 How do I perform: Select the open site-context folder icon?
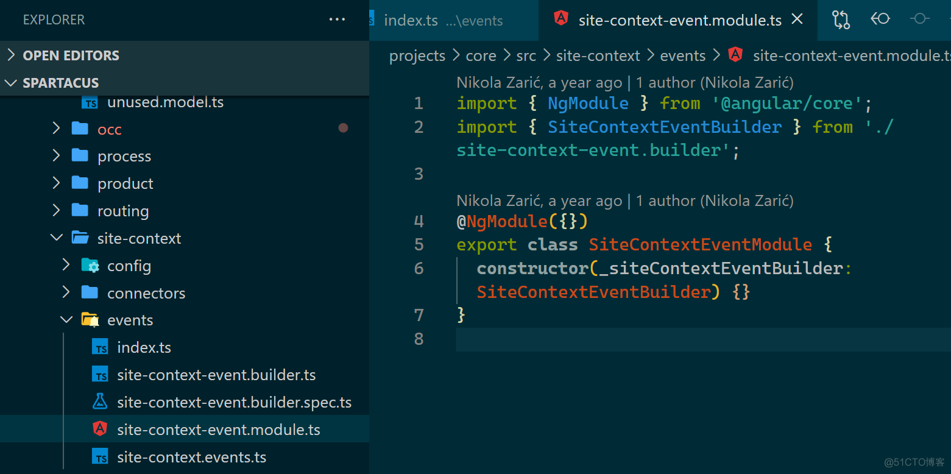(80, 238)
